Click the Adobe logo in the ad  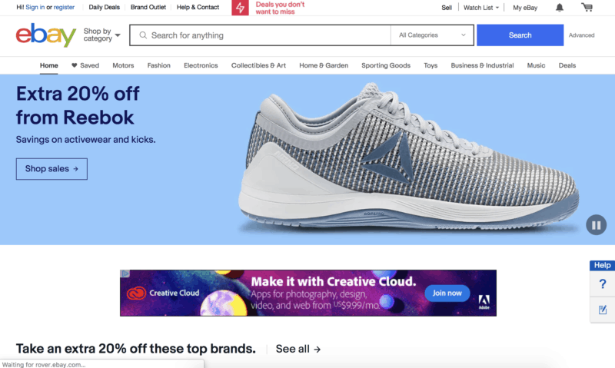pos(484,302)
